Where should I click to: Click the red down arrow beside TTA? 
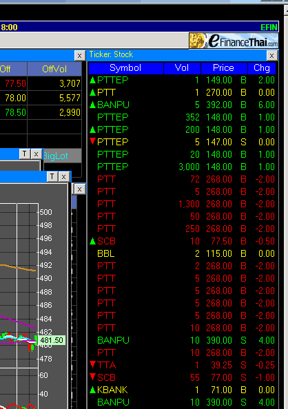[x=93, y=364]
